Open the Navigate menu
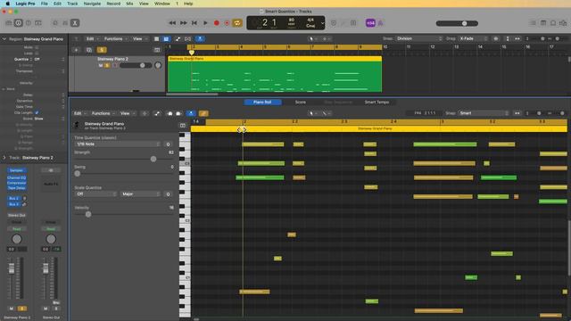This screenshot has width=571, height=321. pos(92,4)
